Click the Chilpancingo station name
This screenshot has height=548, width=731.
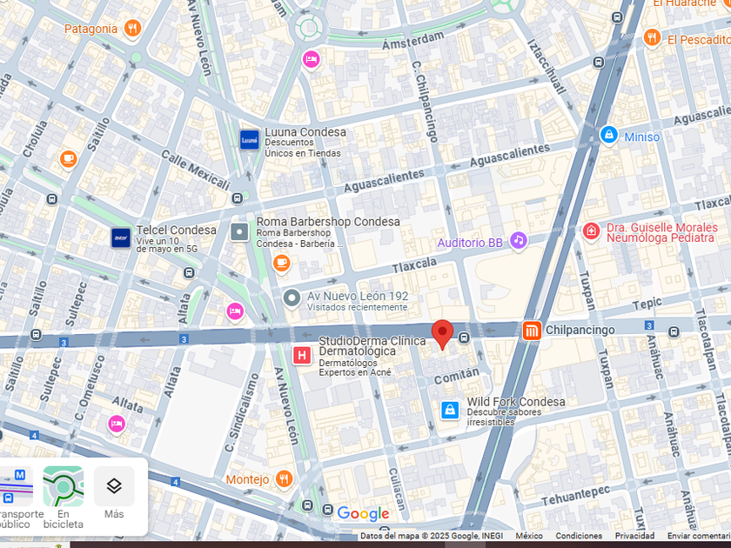click(x=580, y=330)
